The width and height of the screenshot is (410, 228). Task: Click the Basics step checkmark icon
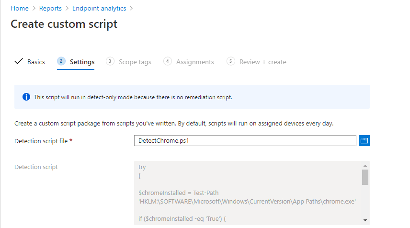click(19, 62)
